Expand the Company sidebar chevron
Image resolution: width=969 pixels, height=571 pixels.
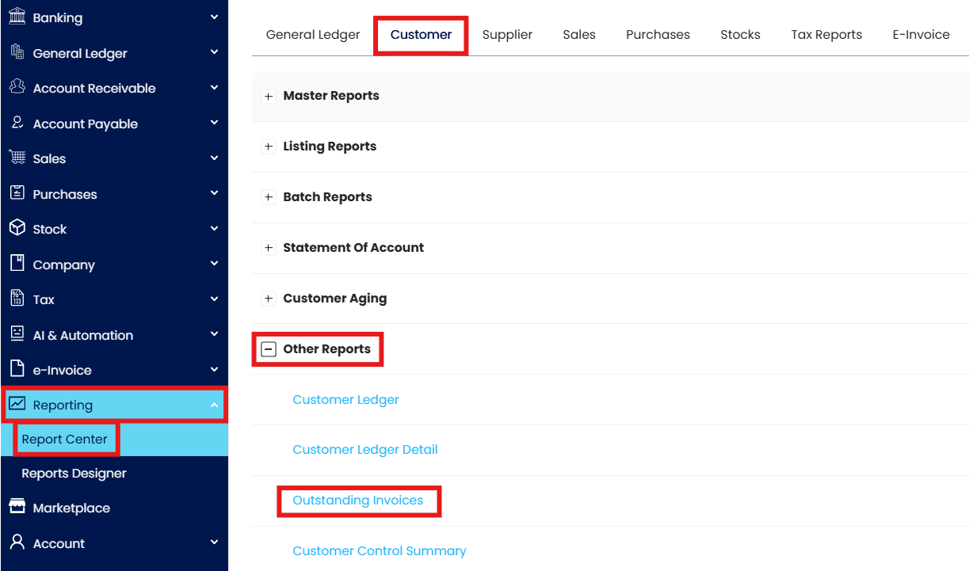(214, 264)
